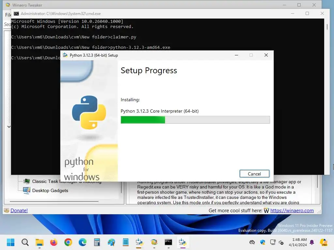The height and width of the screenshot is (250, 334).
Task: Click the 'Installing:' label
Action: pos(130,100)
